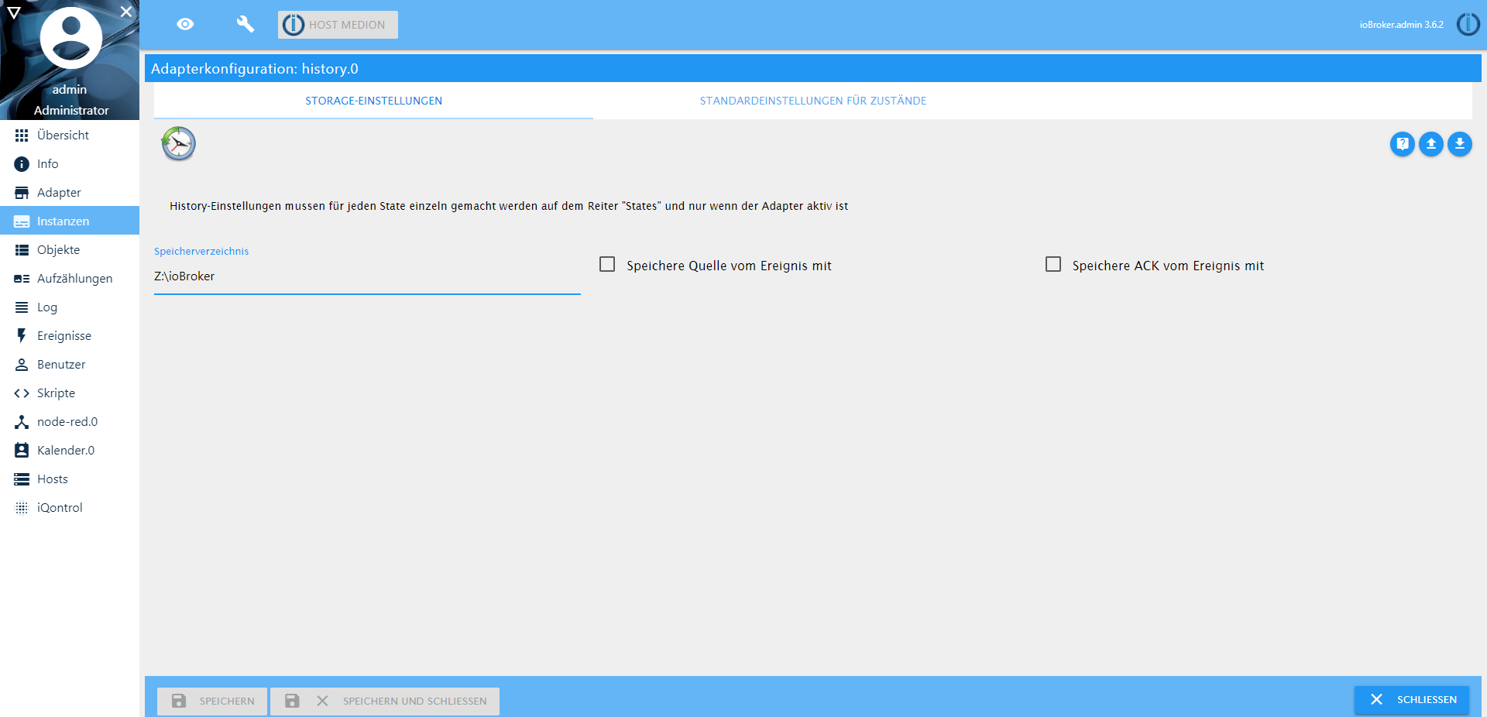Viewport: 1487px width, 717px height.
Task: Download configuration using the download icon
Action: (1460, 144)
